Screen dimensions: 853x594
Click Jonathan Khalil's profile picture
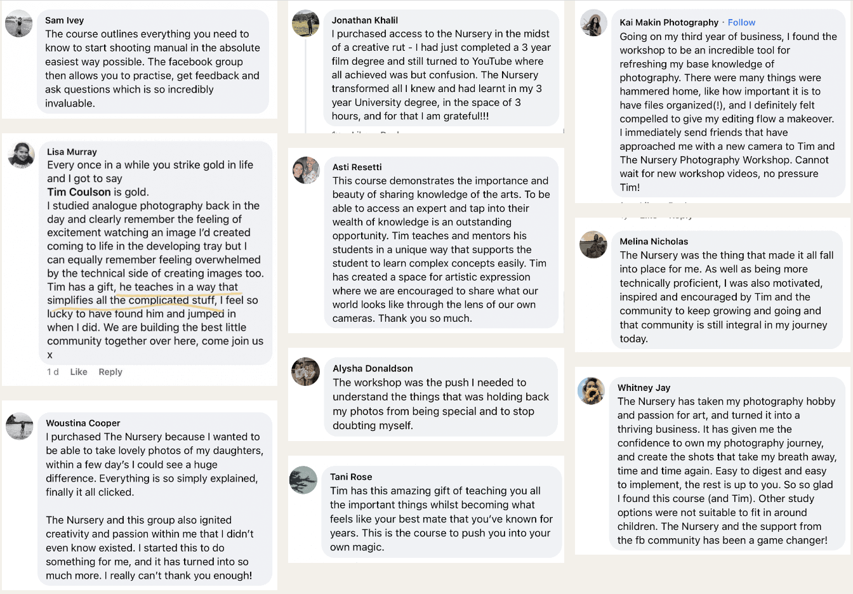[x=305, y=23]
